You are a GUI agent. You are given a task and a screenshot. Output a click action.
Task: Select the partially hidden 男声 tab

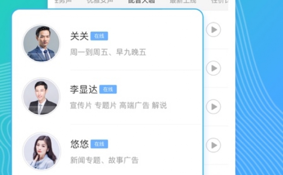click(63, 1)
